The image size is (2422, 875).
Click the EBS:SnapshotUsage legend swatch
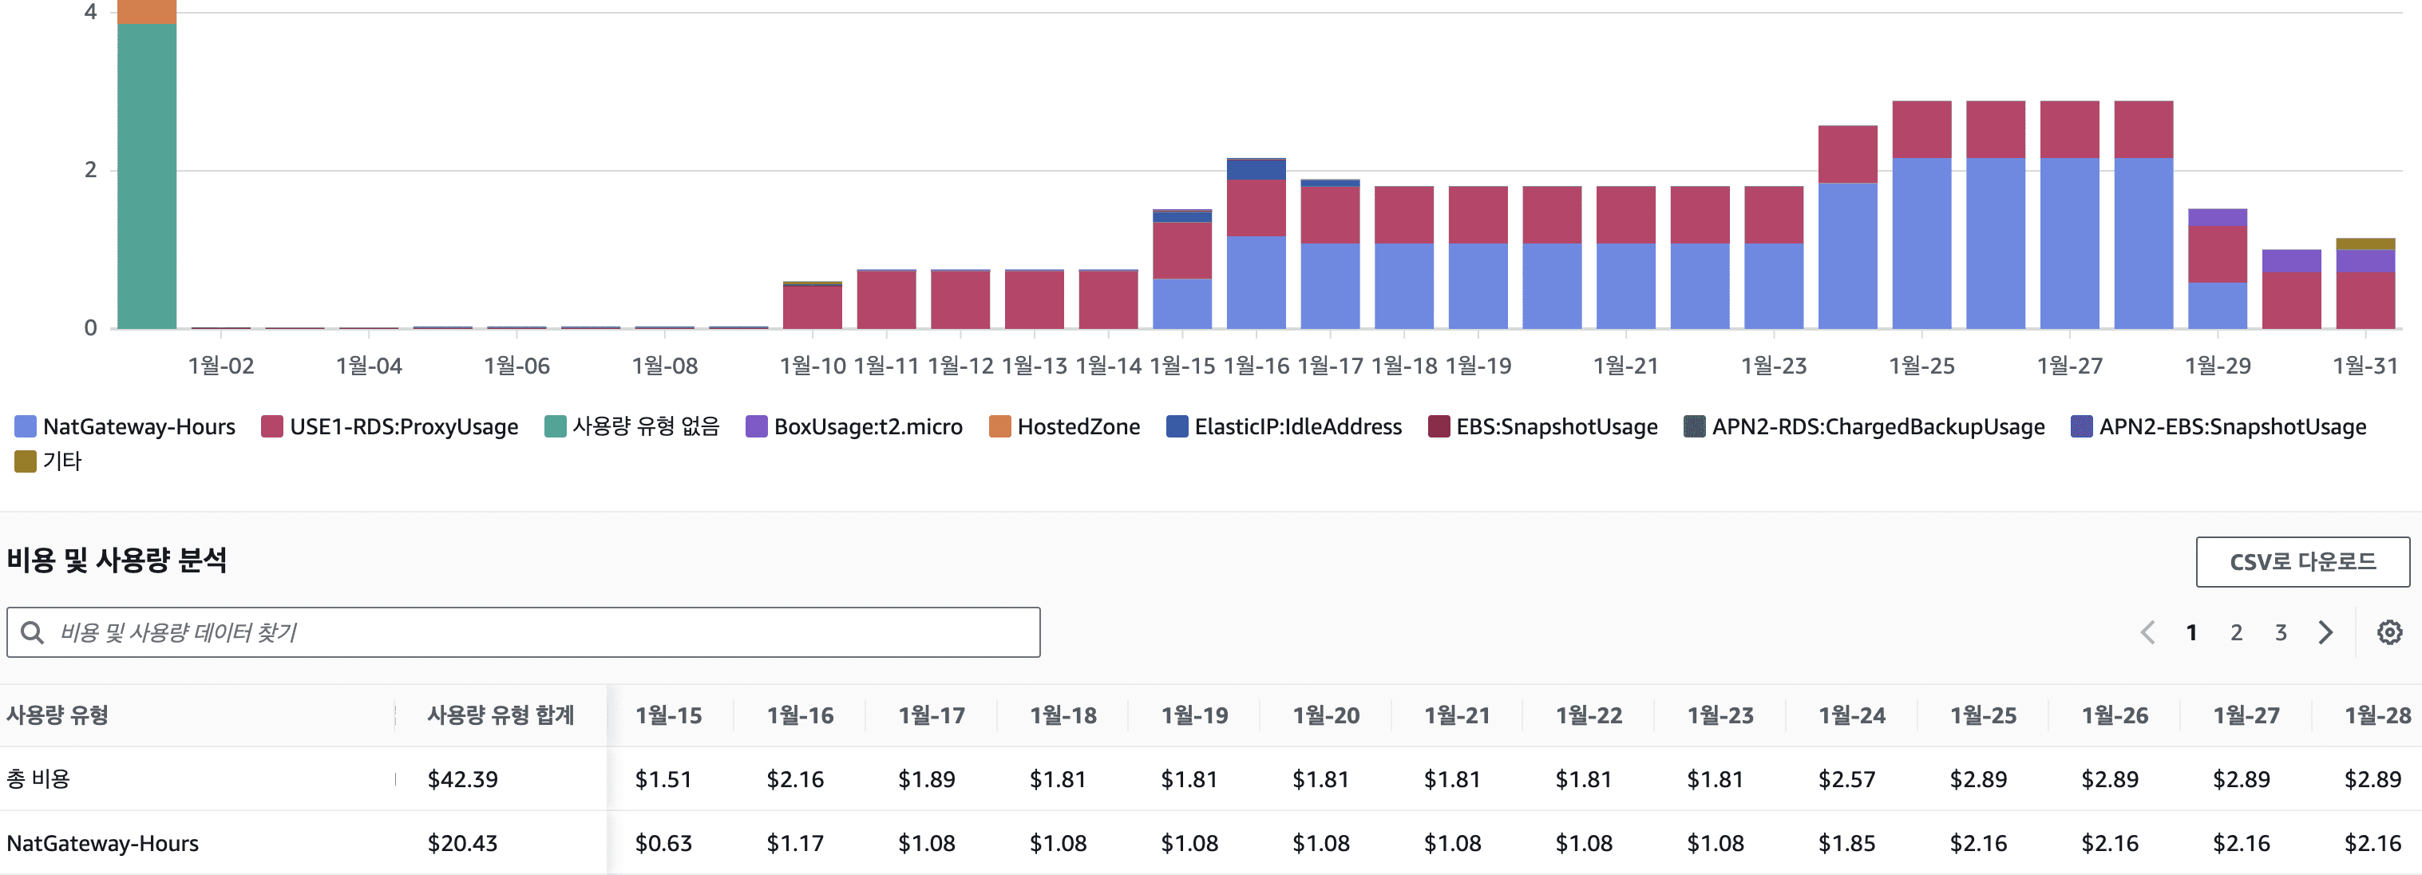1439,426
